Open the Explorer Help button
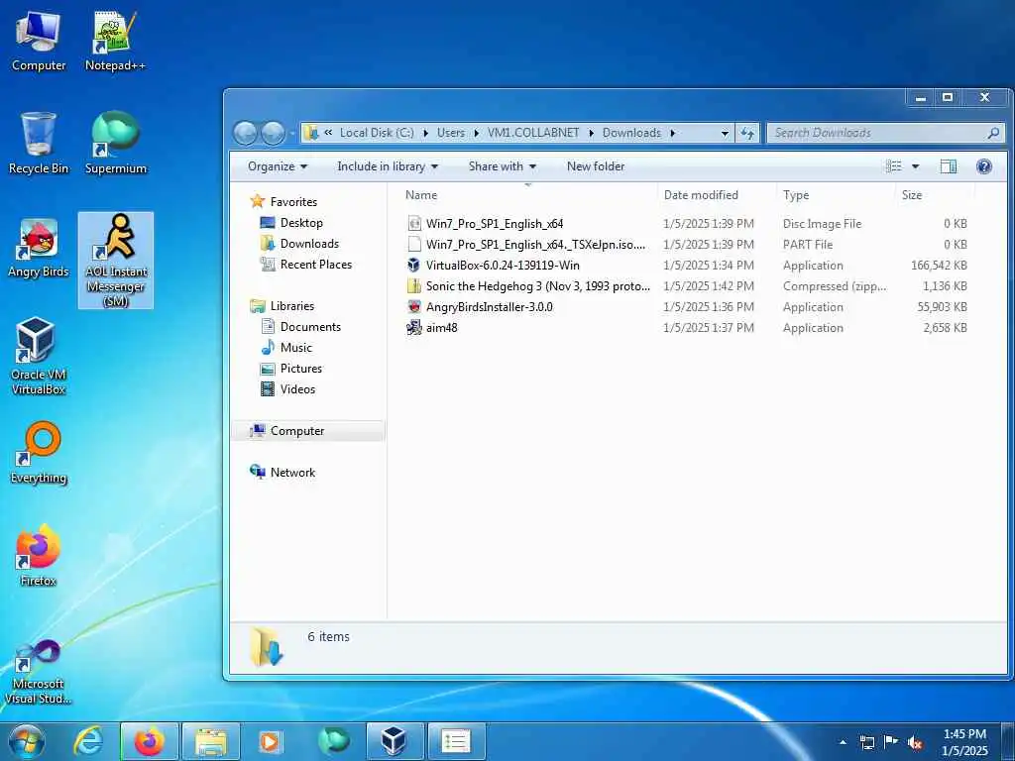This screenshot has height=761, width=1015. 984,166
